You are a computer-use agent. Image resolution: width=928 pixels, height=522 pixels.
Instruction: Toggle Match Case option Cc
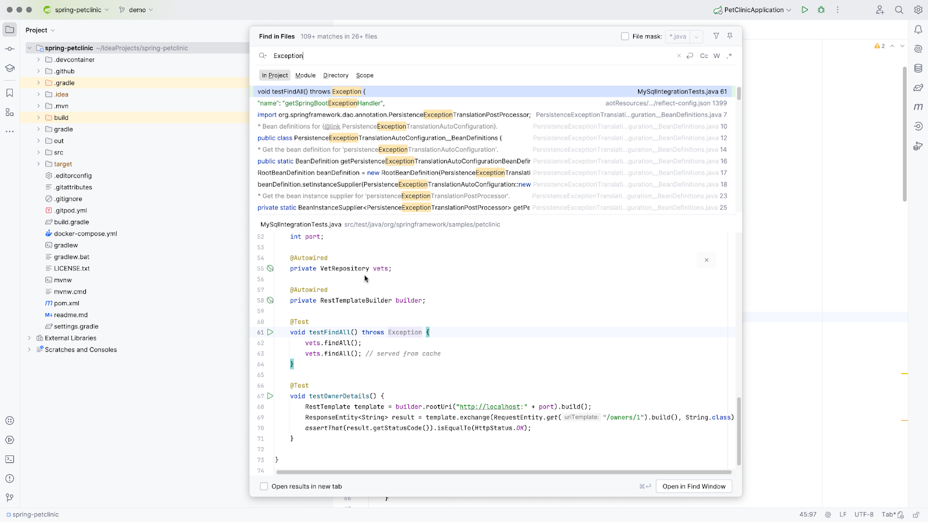pyautogui.click(x=704, y=56)
